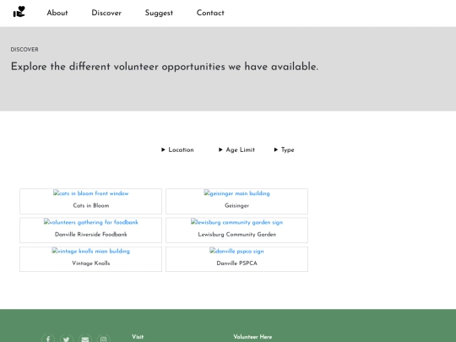This screenshot has width=456, height=342.
Task: Open the geisinger main building image
Action: pyautogui.click(x=236, y=193)
